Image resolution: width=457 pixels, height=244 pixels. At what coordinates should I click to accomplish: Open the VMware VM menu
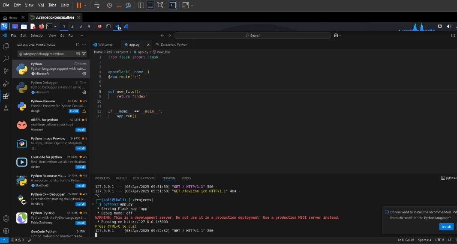[41, 5]
